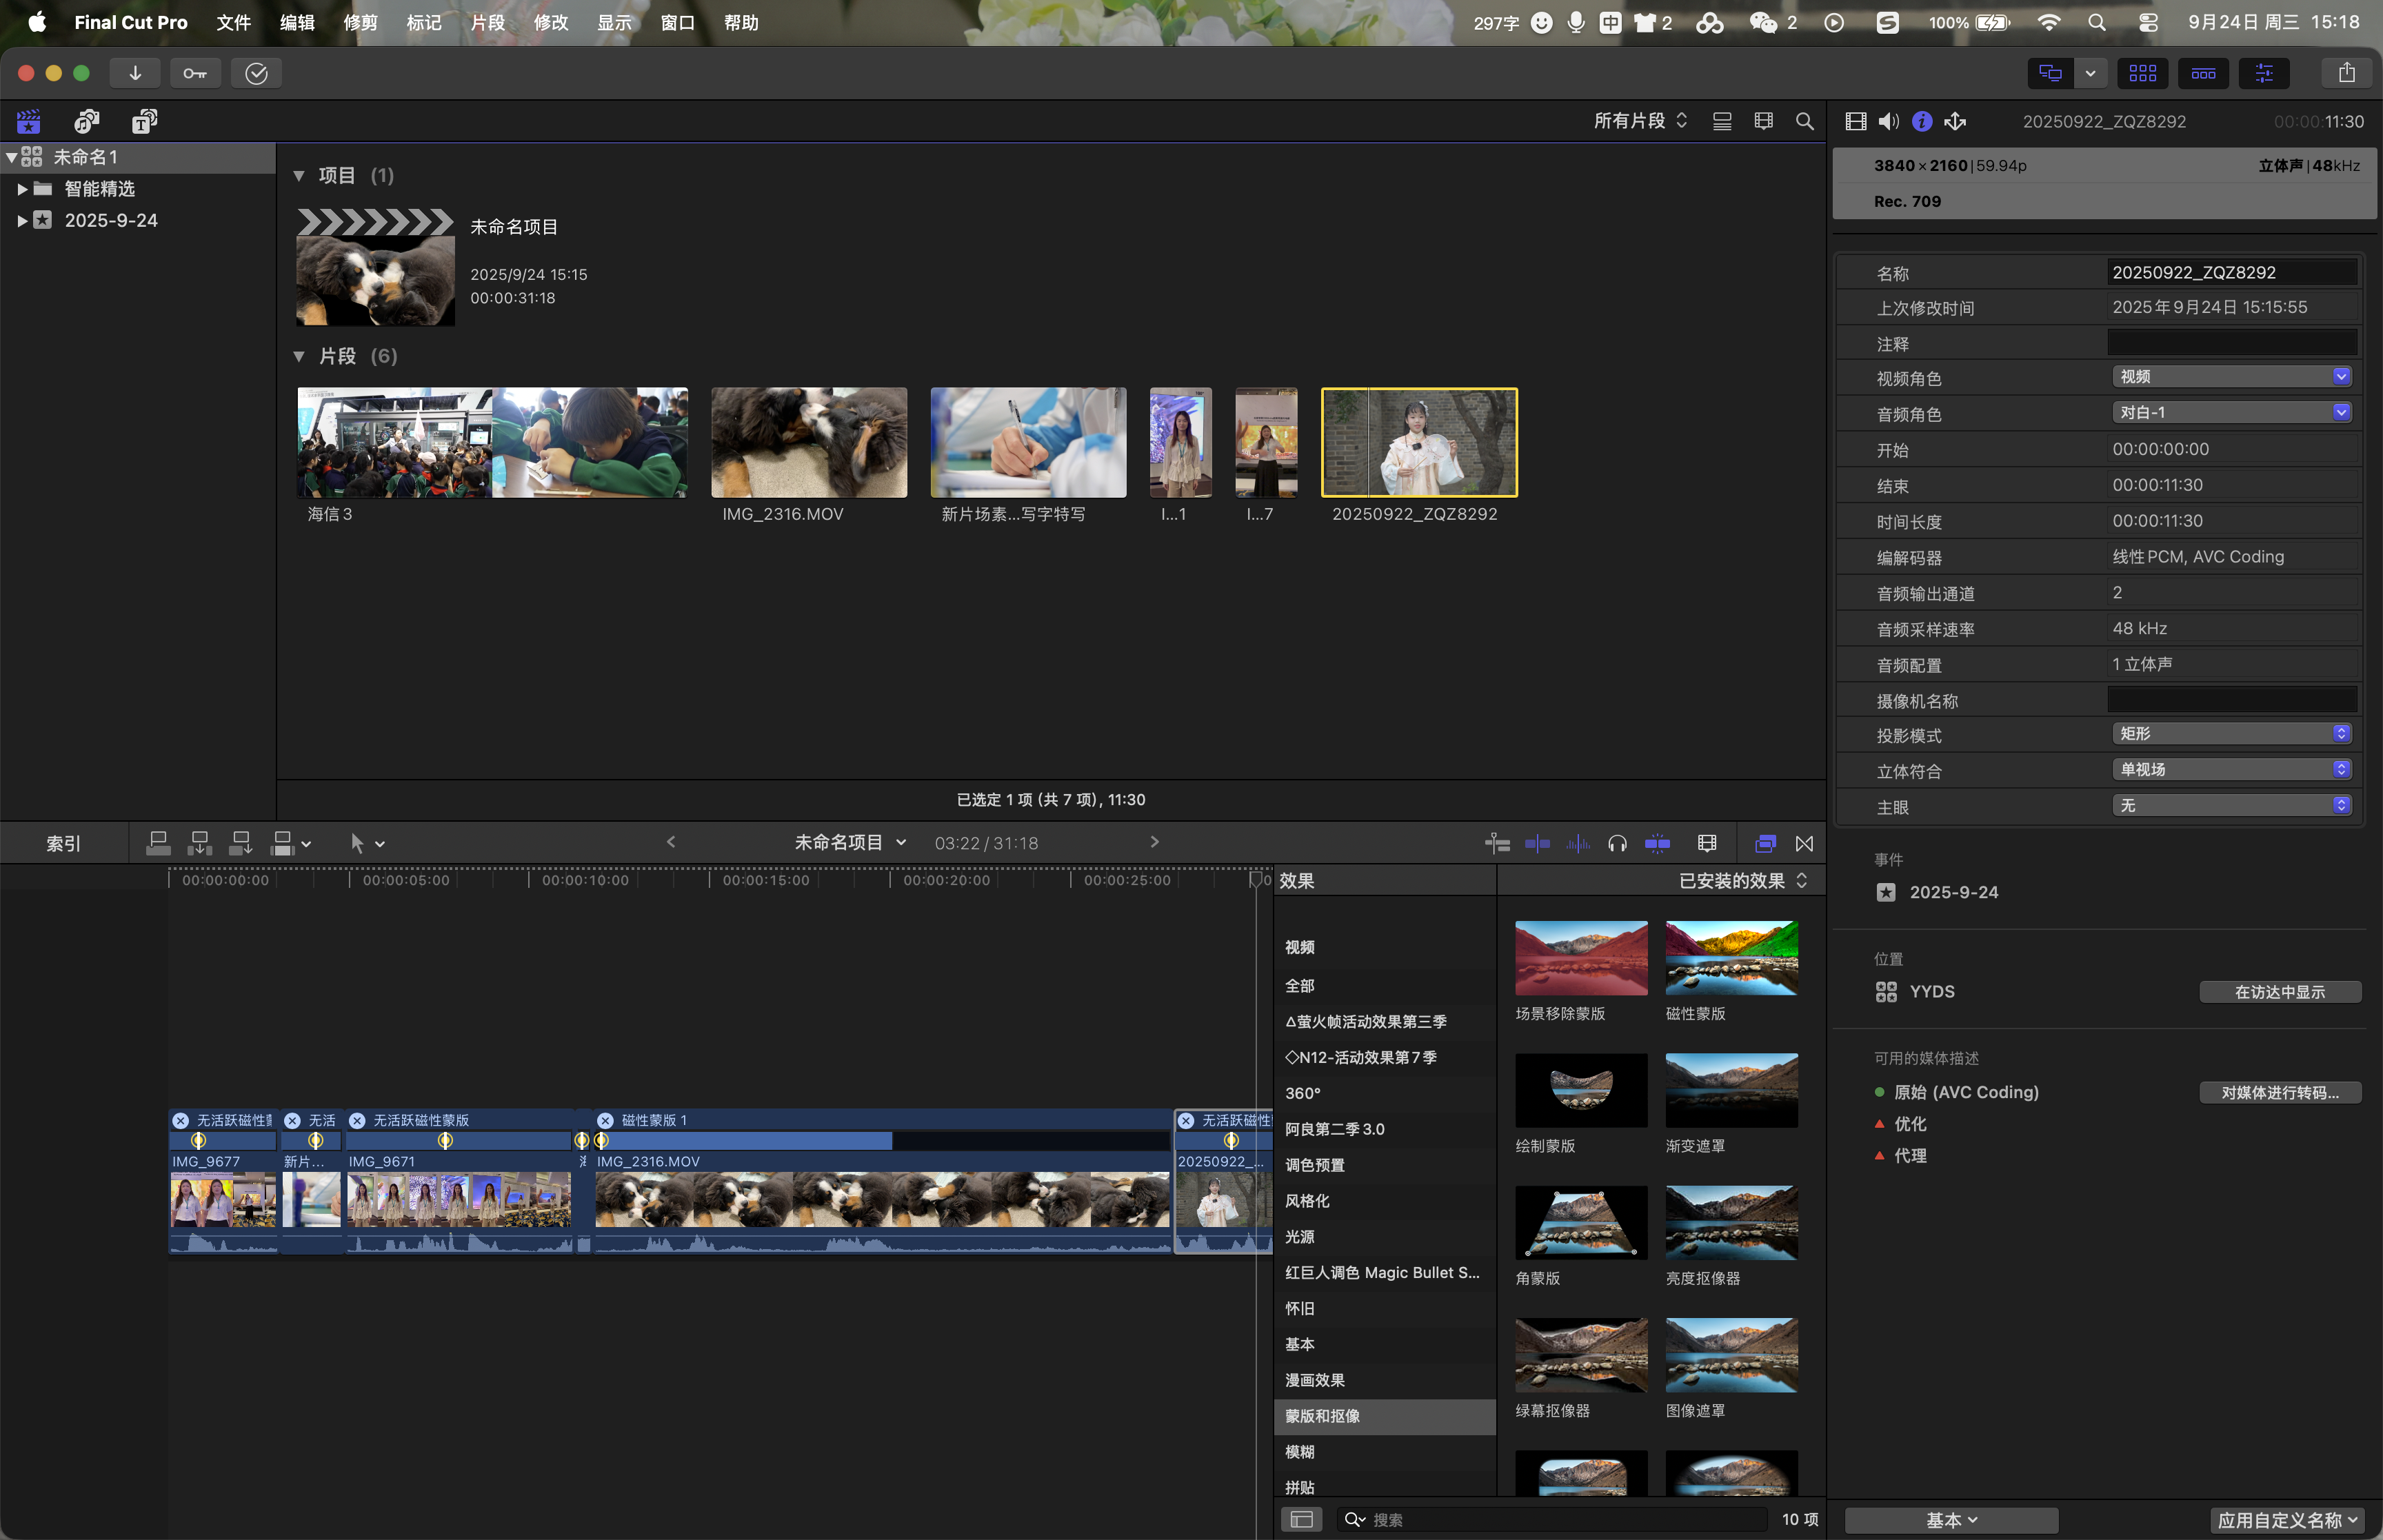
Task: Open the keyword editor key icon
Action: tap(195, 73)
